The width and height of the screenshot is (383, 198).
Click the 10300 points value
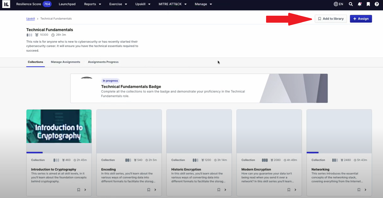coord(44,35)
